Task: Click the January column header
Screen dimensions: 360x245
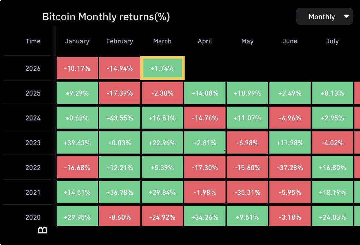Action: pyautogui.click(x=77, y=41)
